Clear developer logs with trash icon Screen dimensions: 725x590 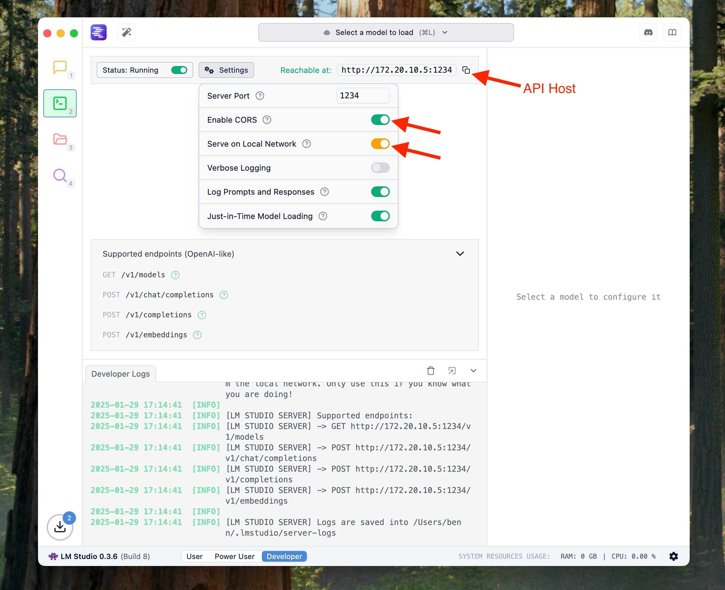pos(430,371)
